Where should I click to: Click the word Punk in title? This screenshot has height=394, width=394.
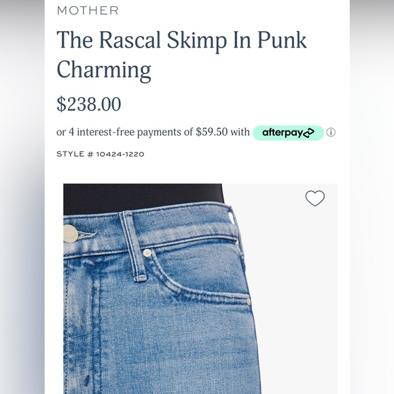click(x=282, y=40)
